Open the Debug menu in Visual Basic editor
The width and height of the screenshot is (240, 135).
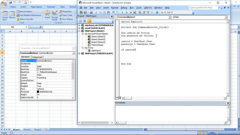[x=124, y=8]
